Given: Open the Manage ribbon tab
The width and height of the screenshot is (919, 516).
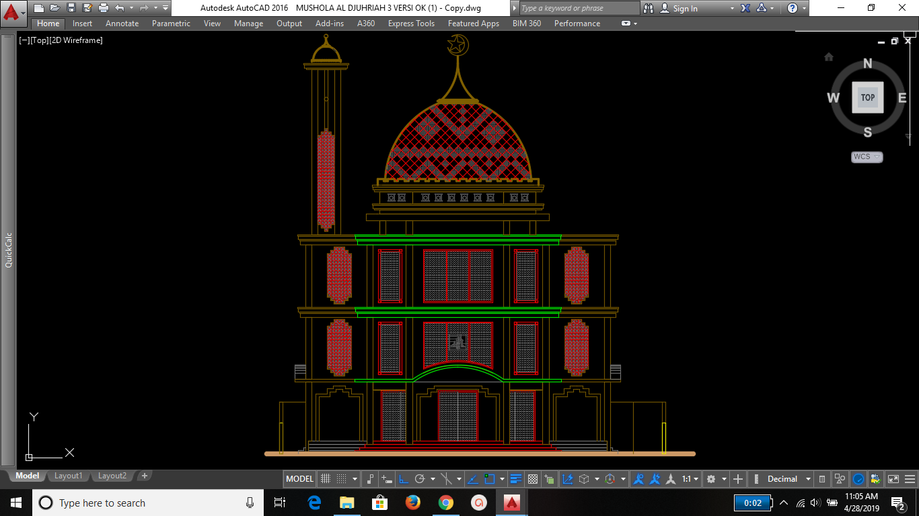Looking at the screenshot, I should point(248,24).
